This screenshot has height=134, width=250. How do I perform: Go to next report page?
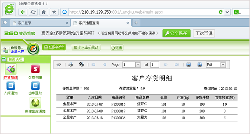pos(166,64)
